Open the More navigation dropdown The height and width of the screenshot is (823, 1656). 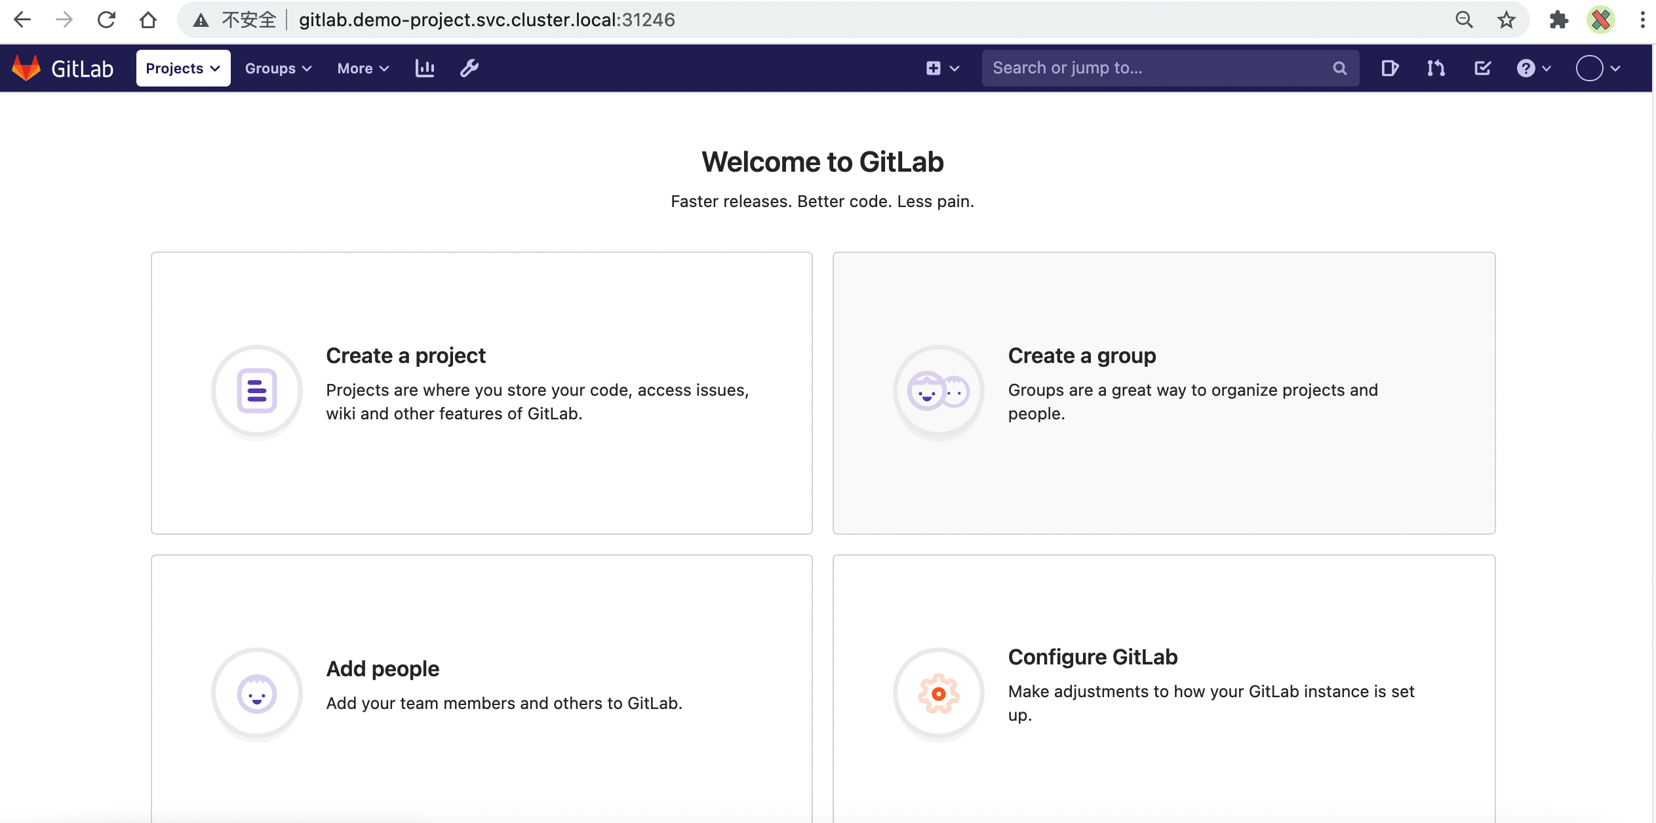(362, 67)
